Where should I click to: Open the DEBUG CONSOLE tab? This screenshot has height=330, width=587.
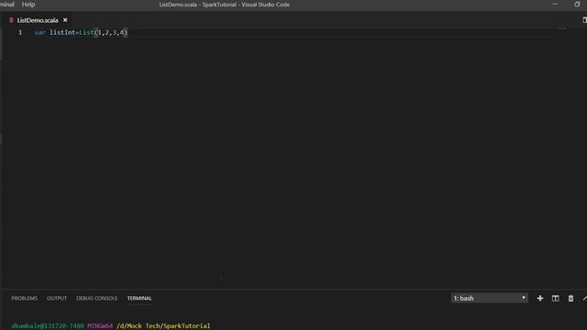pyautogui.click(x=96, y=298)
